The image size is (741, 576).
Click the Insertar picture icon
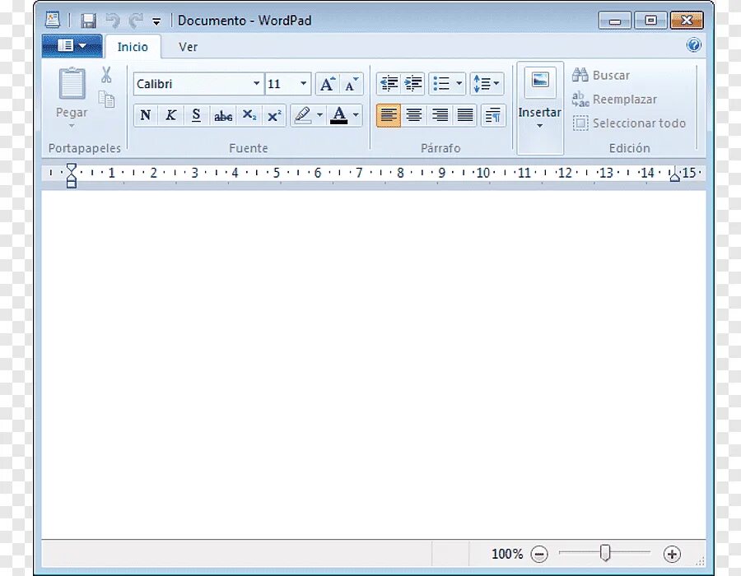pos(540,81)
